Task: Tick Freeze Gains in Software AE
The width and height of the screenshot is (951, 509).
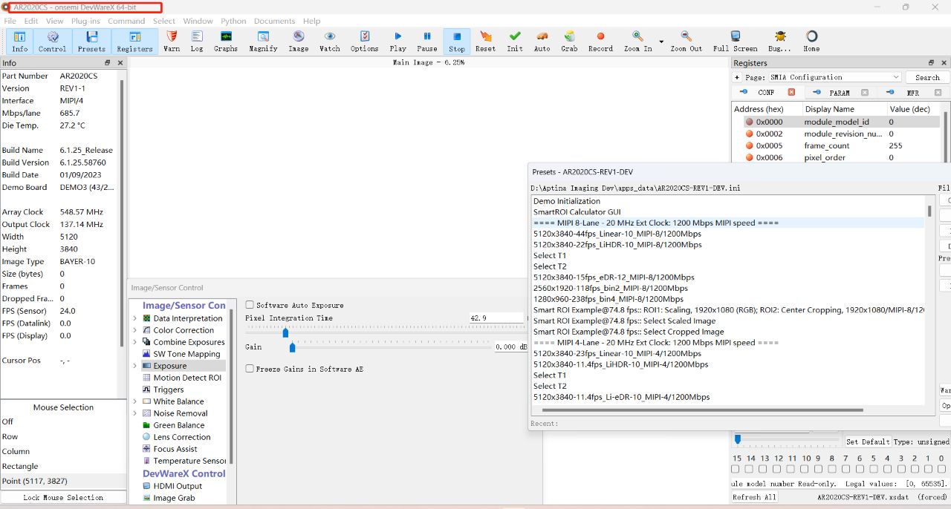Action: pyautogui.click(x=250, y=369)
